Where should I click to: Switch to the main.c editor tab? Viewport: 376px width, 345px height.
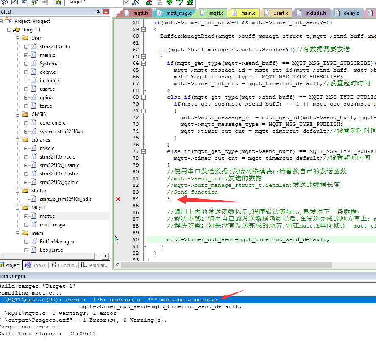[244, 13]
